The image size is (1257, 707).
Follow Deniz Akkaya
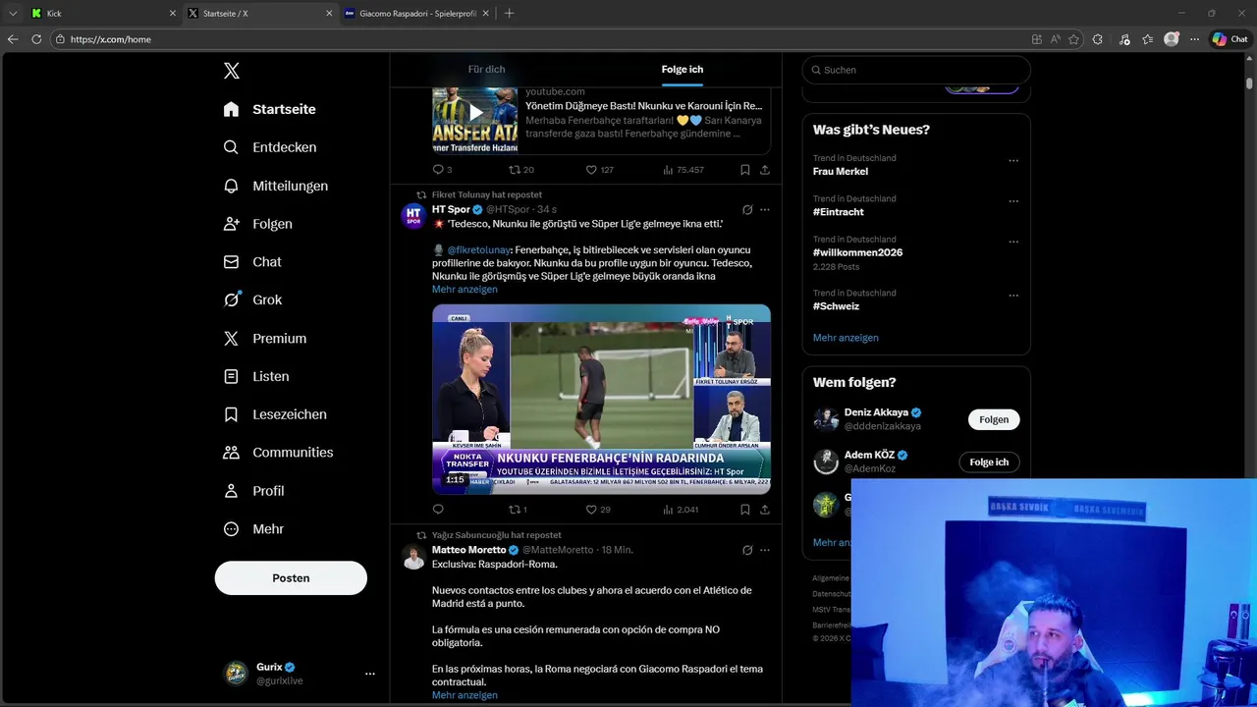tap(994, 419)
